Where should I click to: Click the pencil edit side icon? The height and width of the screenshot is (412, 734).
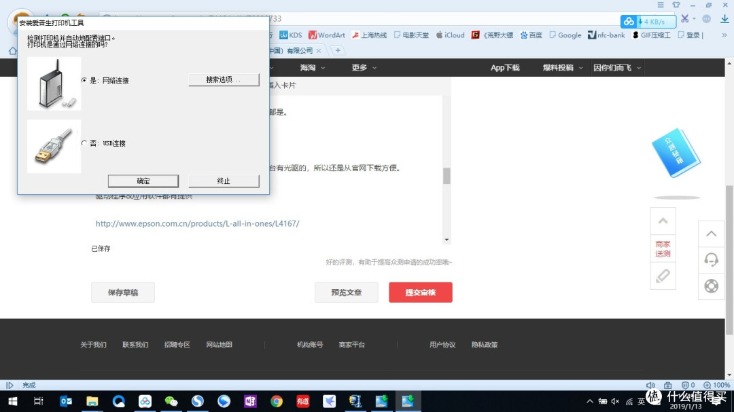click(663, 276)
